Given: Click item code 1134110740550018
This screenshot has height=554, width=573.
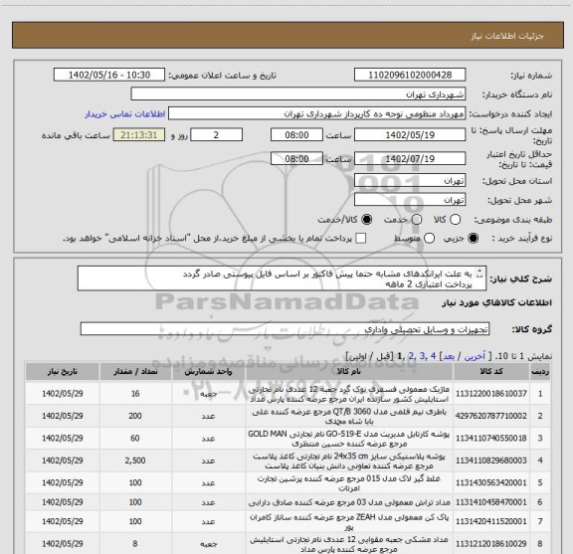Looking at the screenshot, I should pos(491,438).
